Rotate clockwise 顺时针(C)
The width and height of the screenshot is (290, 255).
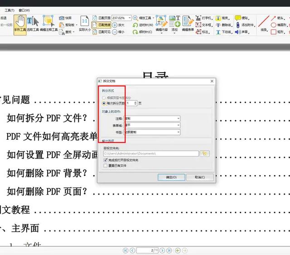142,32
